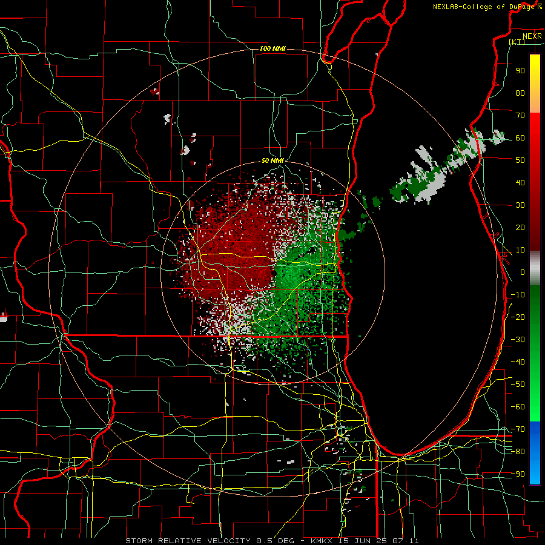This screenshot has width=545, height=545.
Task: Click the -70 value on velocity scale
Action: point(518,429)
